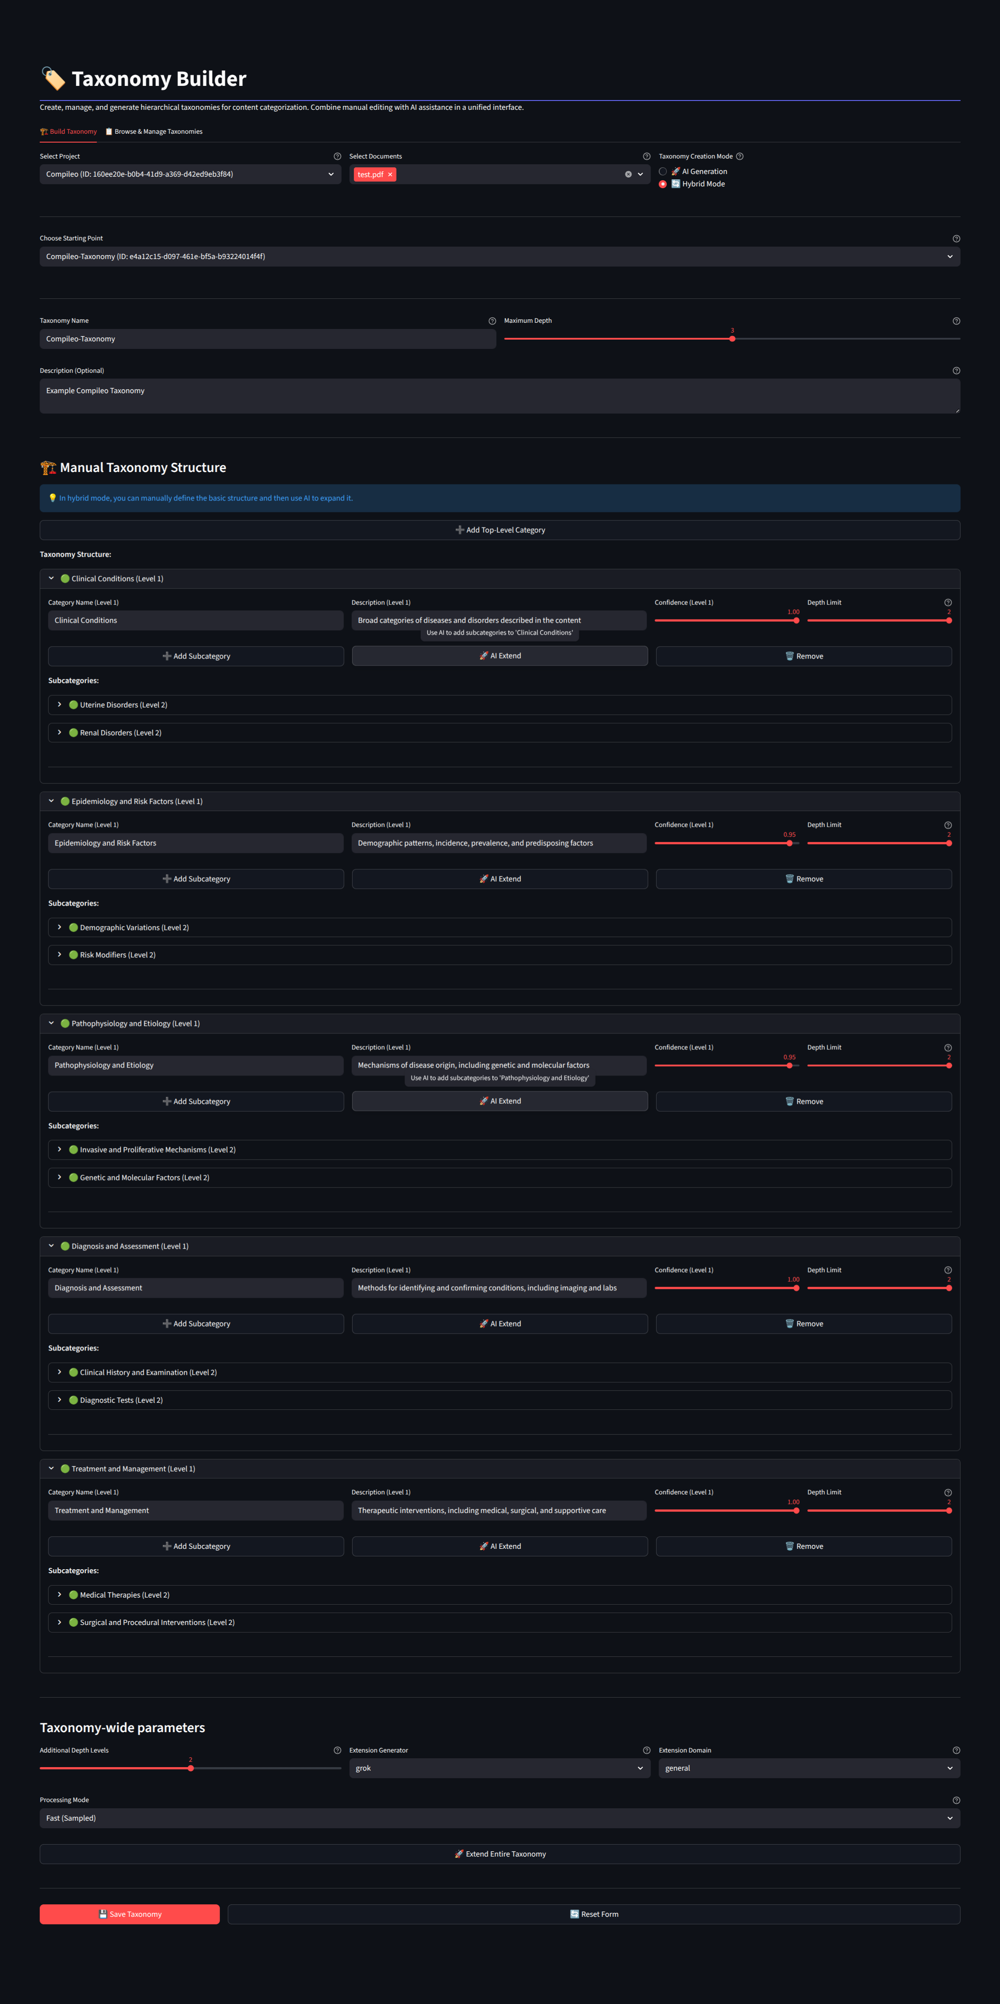This screenshot has width=1000, height=2004.
Task: Open the Select Documents dropdown arrow
Action: click(640, 174)
